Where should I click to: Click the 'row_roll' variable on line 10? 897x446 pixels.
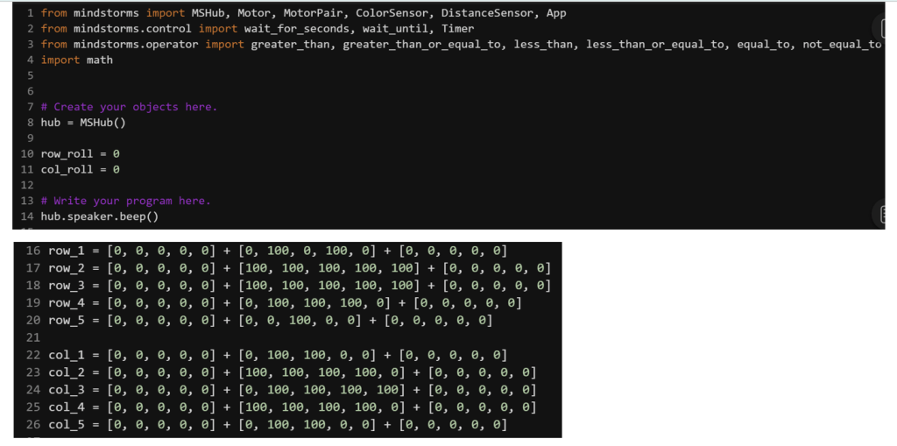click(67, 154)
